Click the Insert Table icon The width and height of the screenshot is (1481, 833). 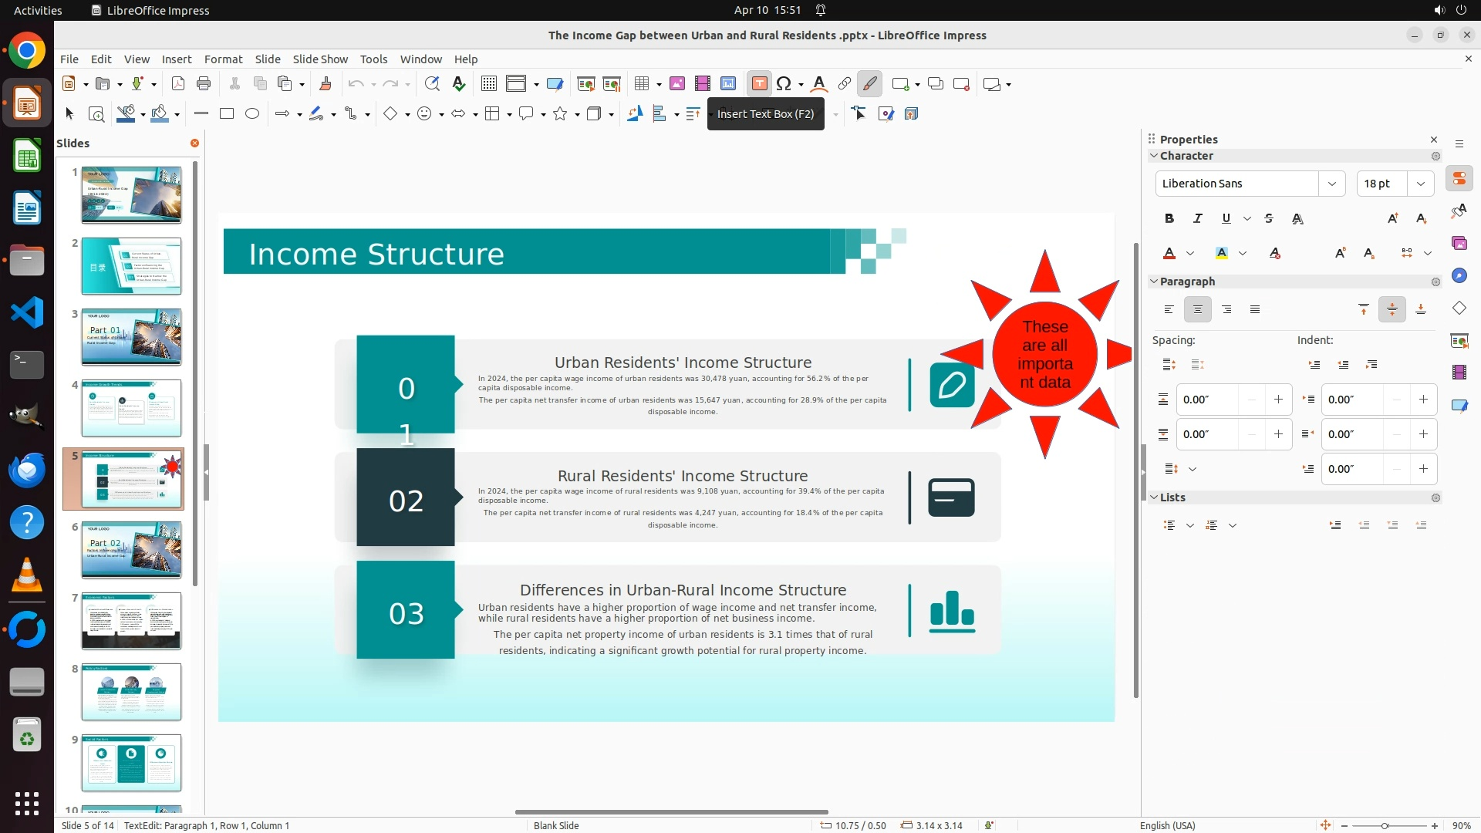641,84
